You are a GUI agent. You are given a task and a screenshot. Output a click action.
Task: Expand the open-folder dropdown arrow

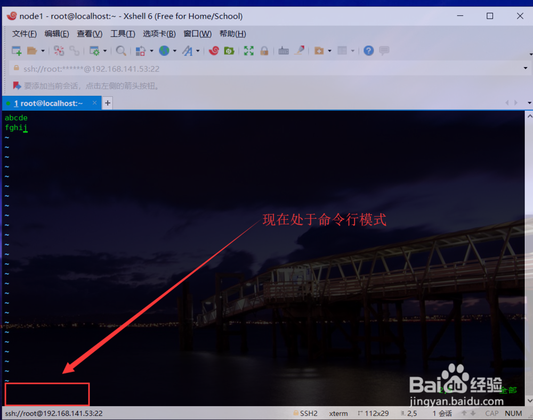42,51
